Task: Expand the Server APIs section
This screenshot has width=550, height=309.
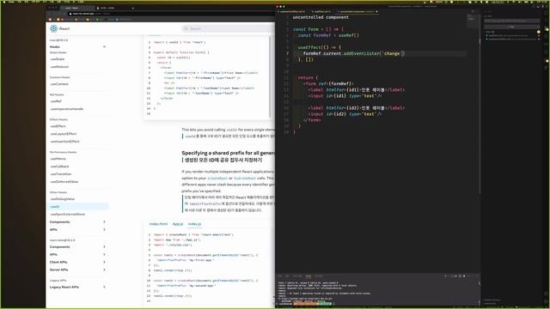Action: tap(104, 270)
